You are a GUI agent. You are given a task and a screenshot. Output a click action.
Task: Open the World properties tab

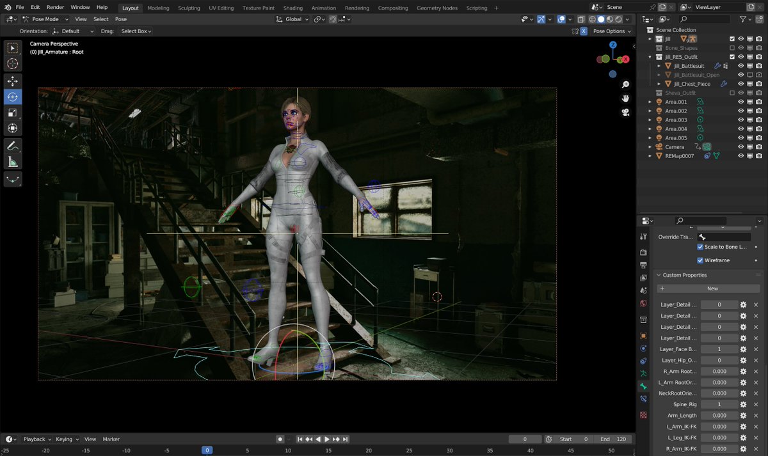point(643,303)
